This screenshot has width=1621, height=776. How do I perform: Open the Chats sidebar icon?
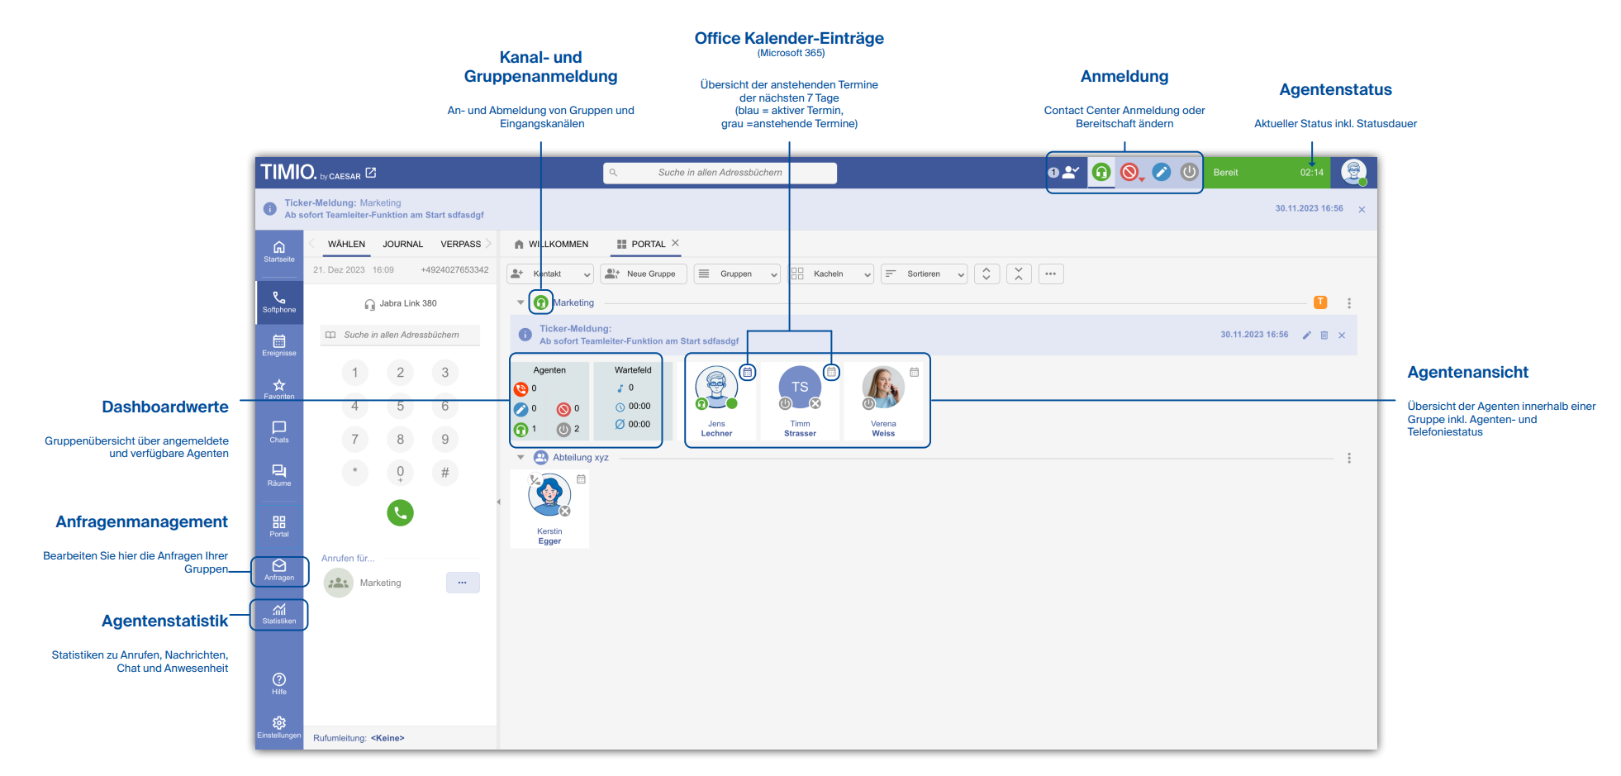click(279, 431)
